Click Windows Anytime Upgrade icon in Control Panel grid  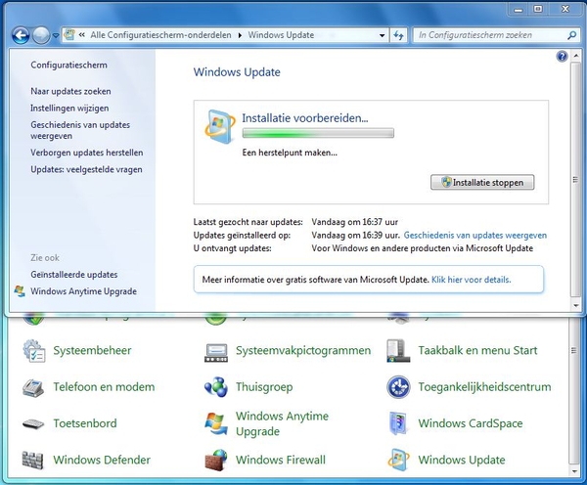(x=216, y=424)
